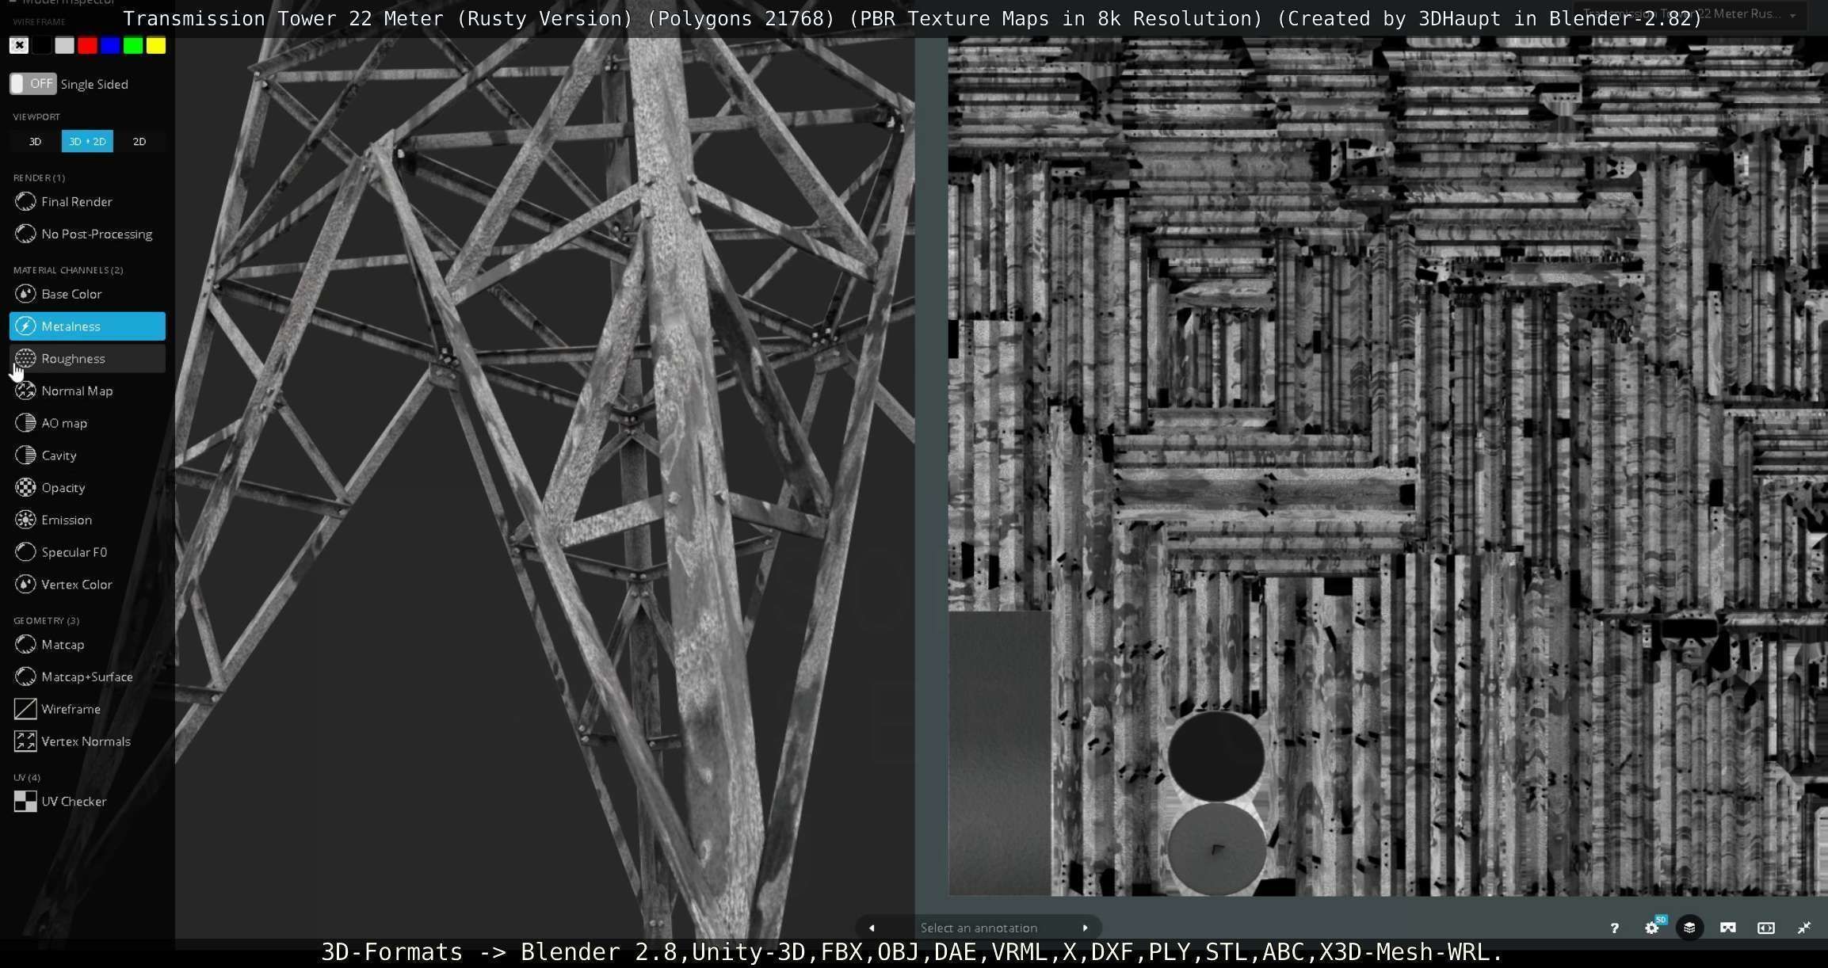The image size is (1828, 968).
Task: Go to the previous annotation arrow
Action: (x=872, y=928)
